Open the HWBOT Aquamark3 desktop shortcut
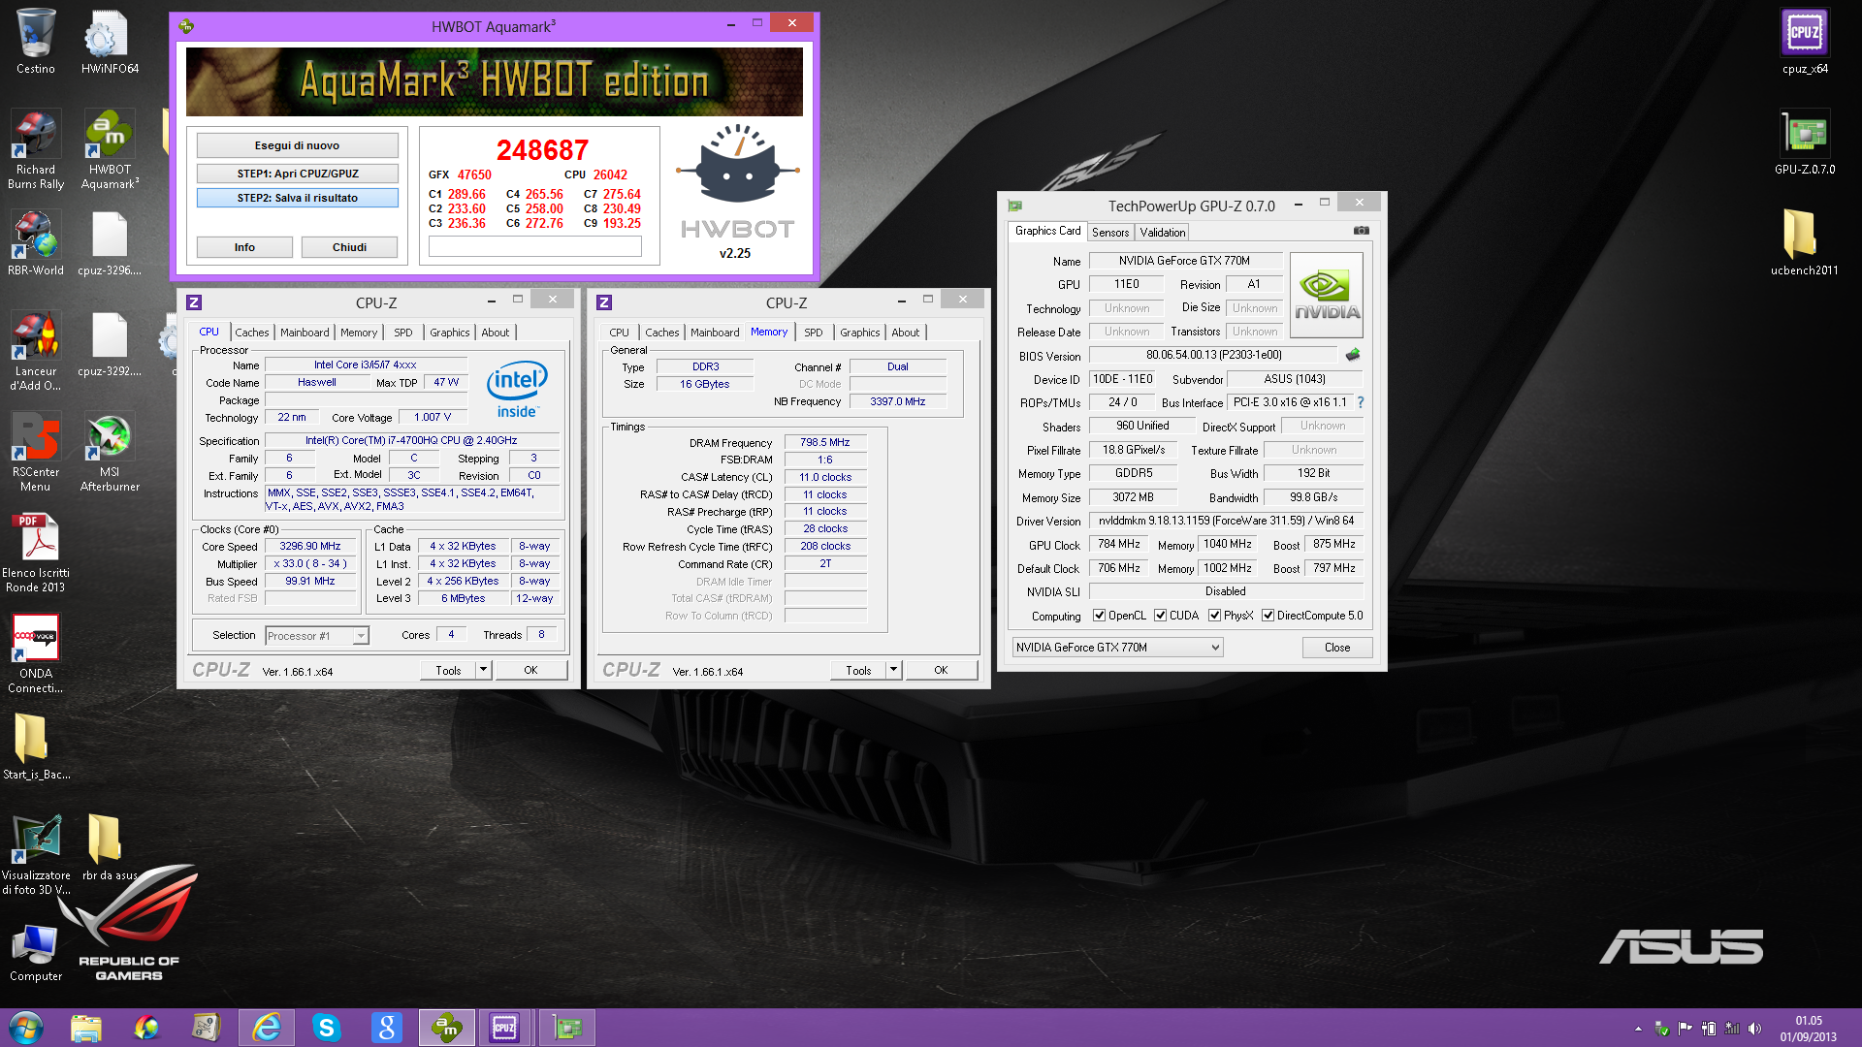Screen dimensions: 1862x1047 tap(110, 149)
